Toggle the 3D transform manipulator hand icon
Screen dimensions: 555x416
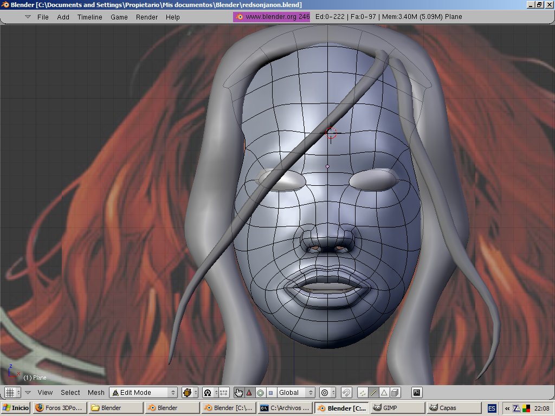pos(238,392)
